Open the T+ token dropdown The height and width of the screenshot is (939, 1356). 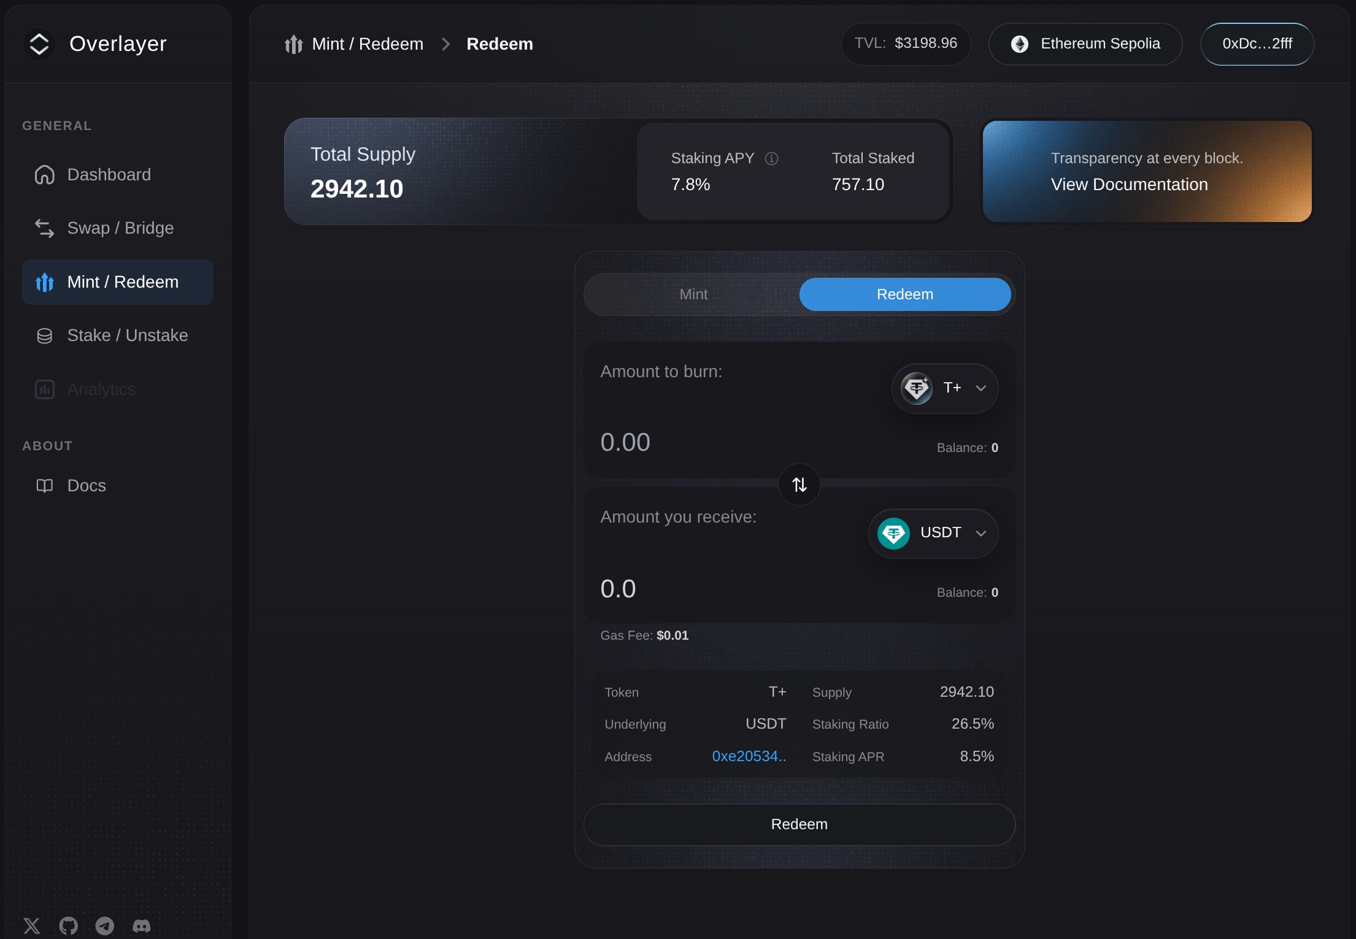945,388
